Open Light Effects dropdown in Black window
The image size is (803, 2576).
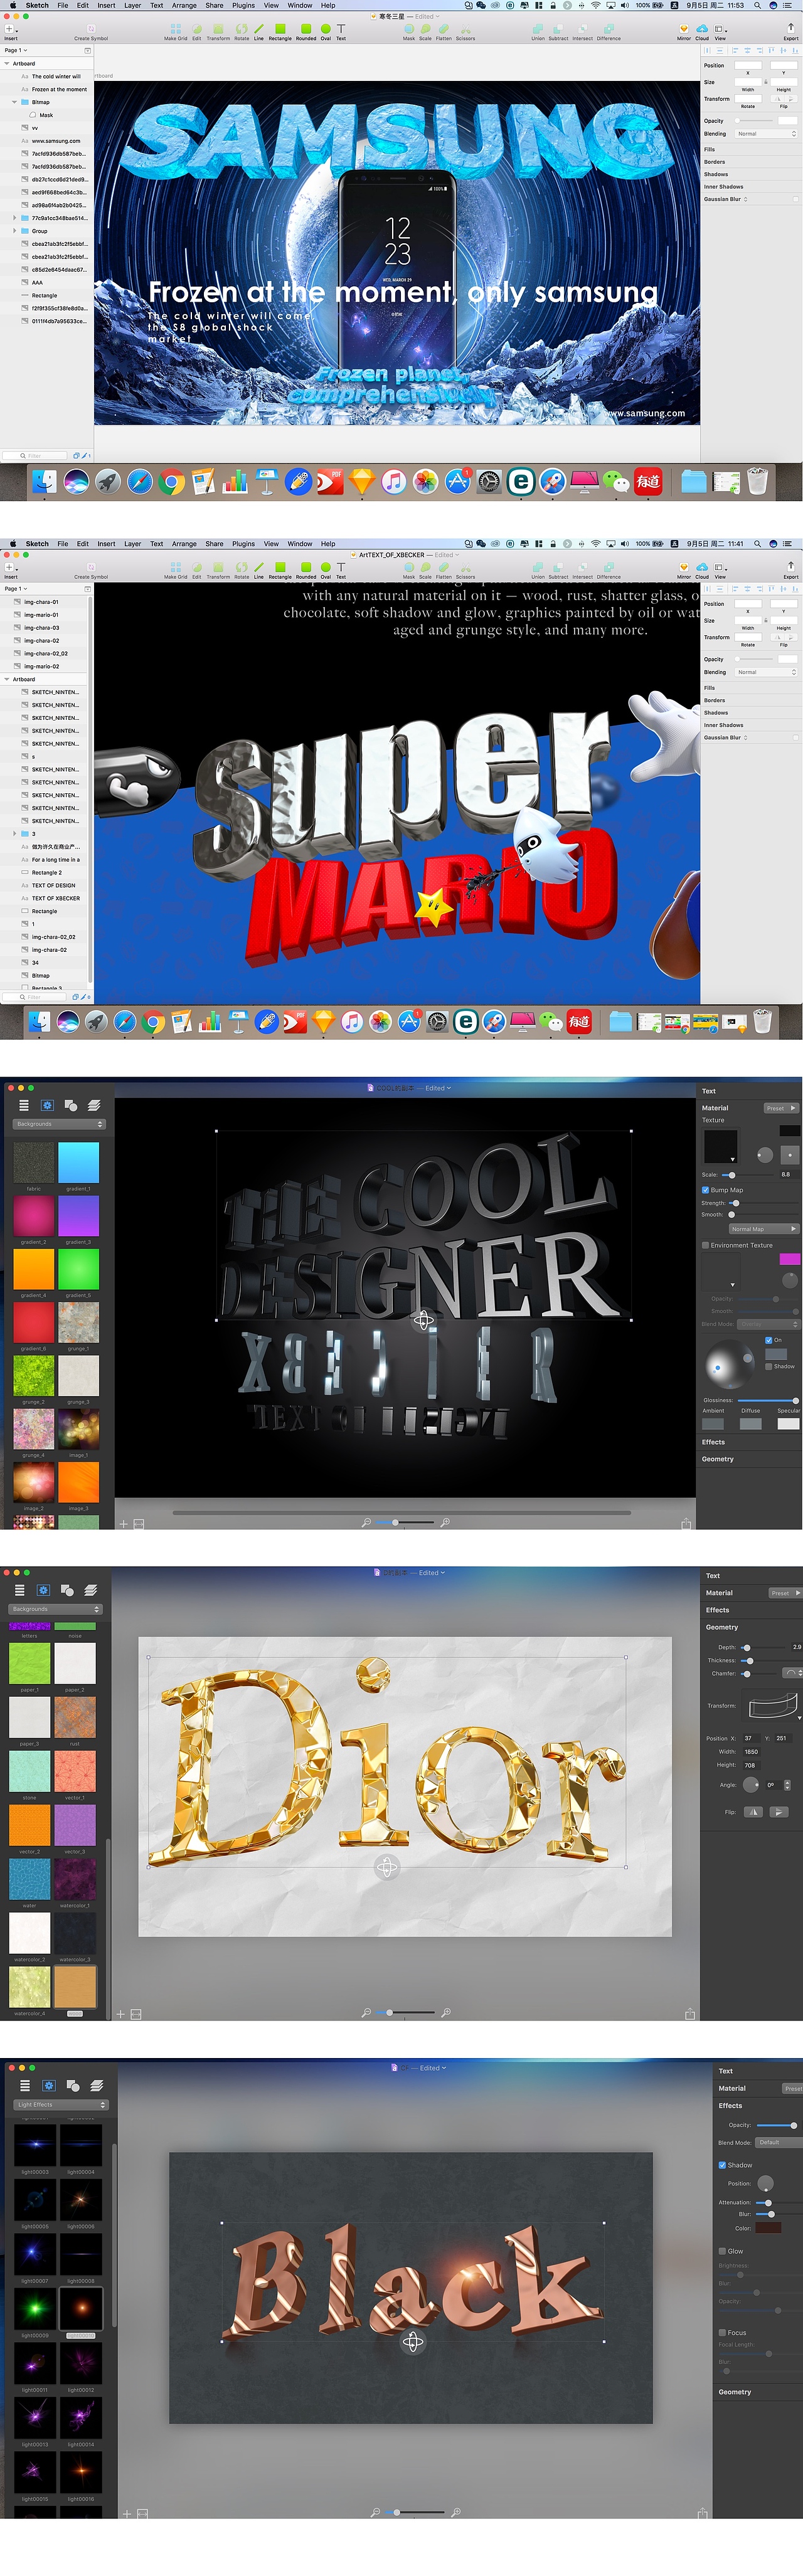[x=61, y=2104]
